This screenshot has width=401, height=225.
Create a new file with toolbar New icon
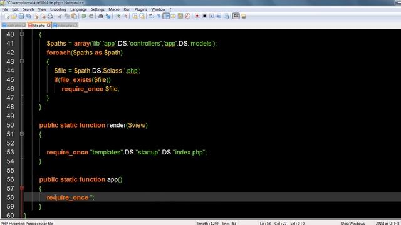(x=7, y=16)
